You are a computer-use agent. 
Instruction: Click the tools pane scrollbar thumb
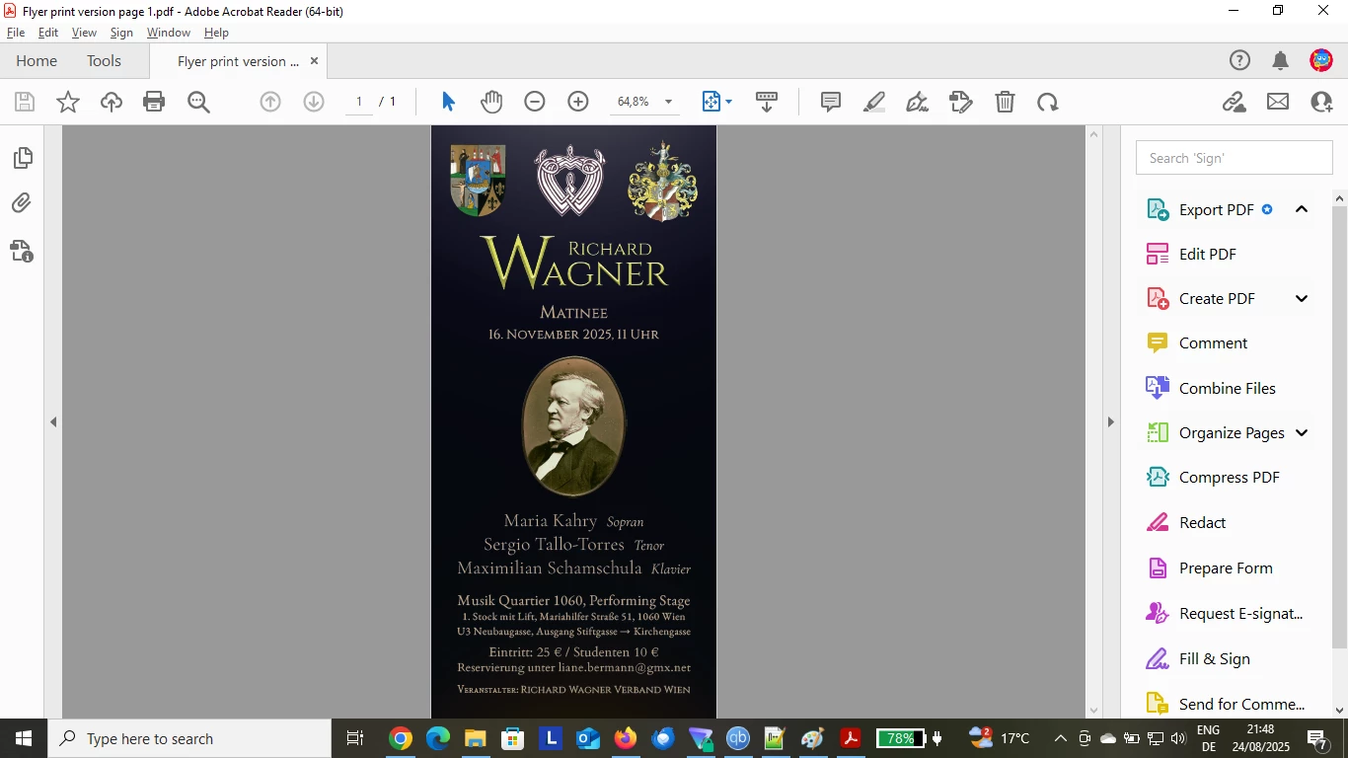pyautogui.click(x=1339, y=428)
